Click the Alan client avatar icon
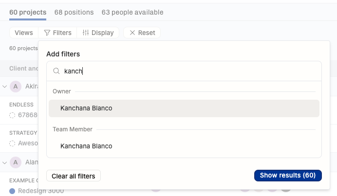 point(16,162)
